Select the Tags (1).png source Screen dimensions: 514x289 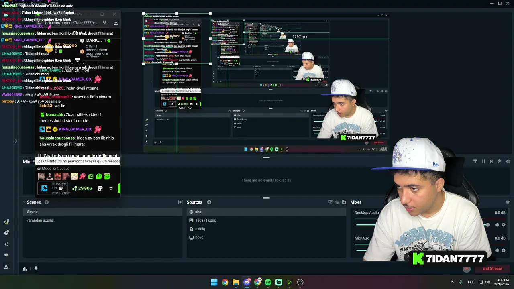coord(267,220)
